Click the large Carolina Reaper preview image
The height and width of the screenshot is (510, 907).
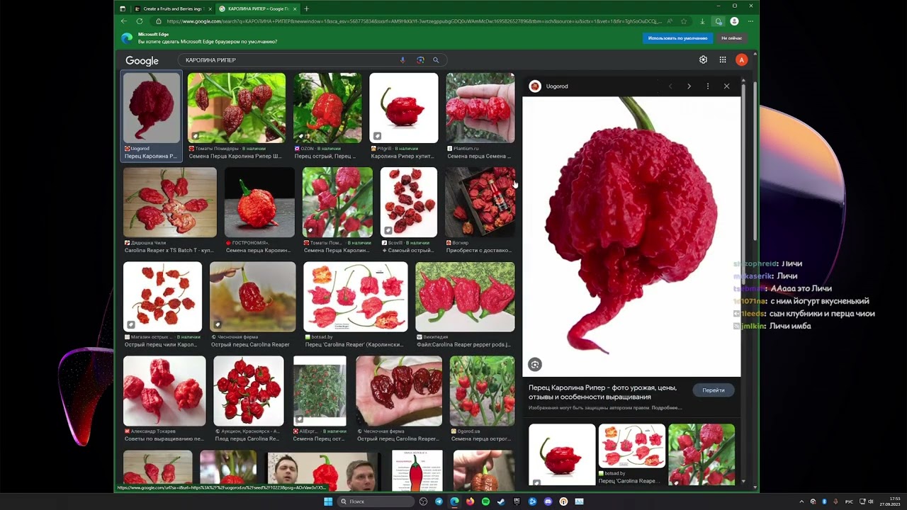(x=631, y=237)
